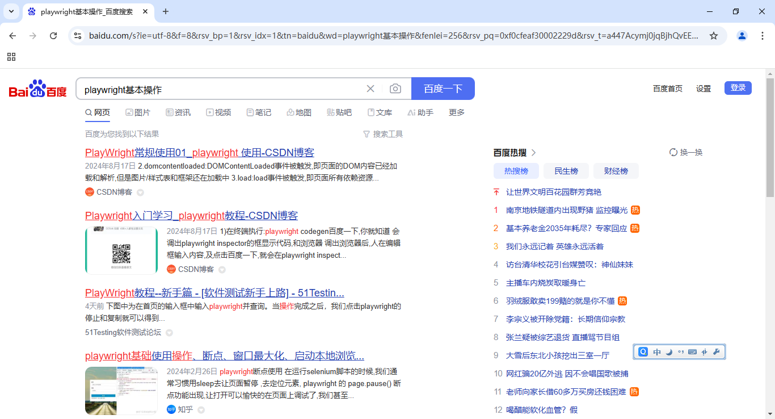Open Playwright入门学习 CSDN result
The height and width of the screenshot is (419, 775).
191,216
